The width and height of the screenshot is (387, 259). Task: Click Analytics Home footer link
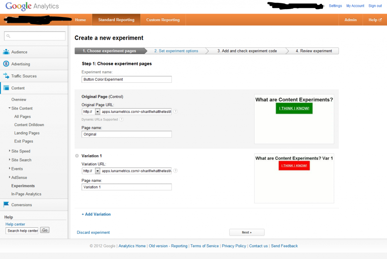click(132, 246)
